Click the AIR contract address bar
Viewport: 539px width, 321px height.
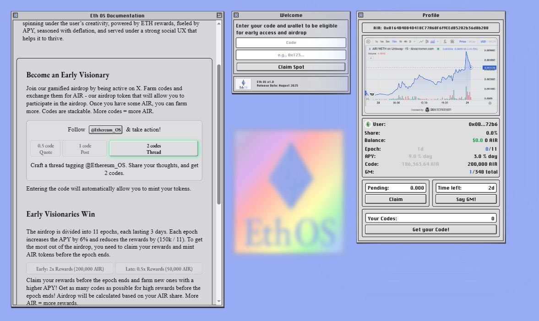click(x=431, y=28)
